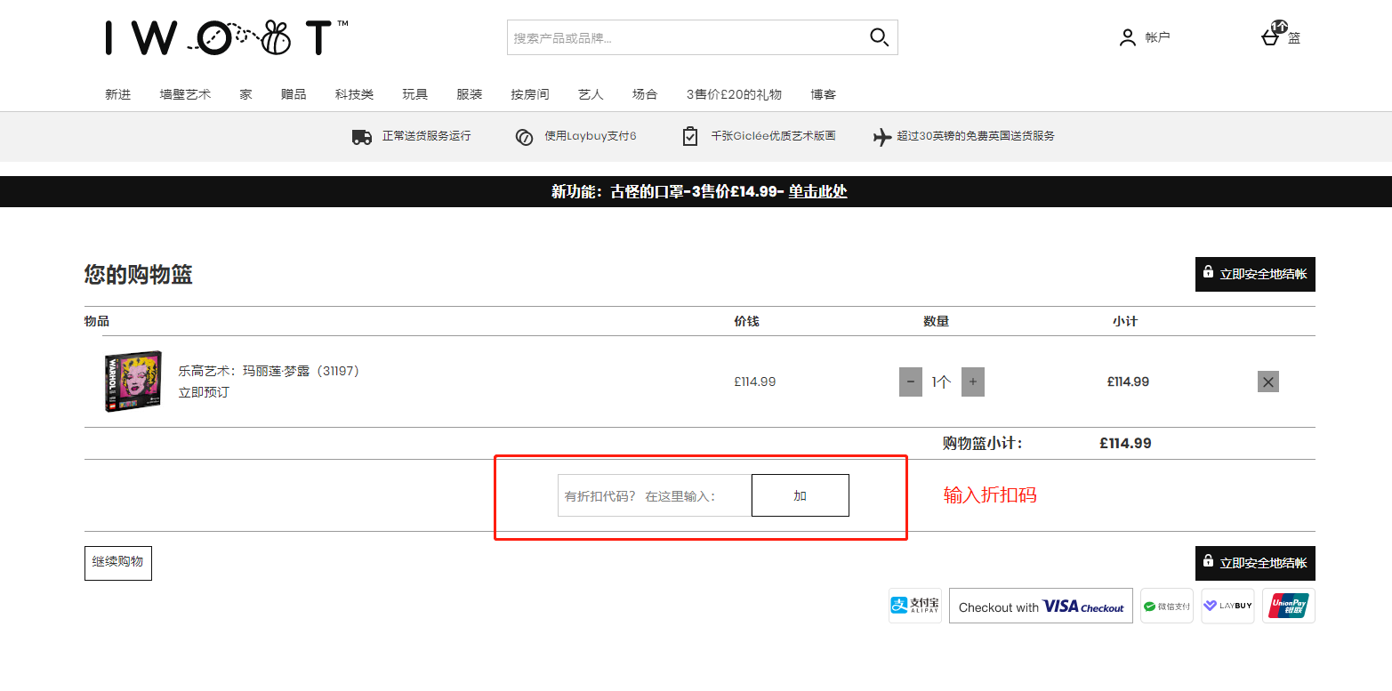Remove the LEGO item with X button
This screenshot has height=691, width=1392.
click(x=1267, y=382)
